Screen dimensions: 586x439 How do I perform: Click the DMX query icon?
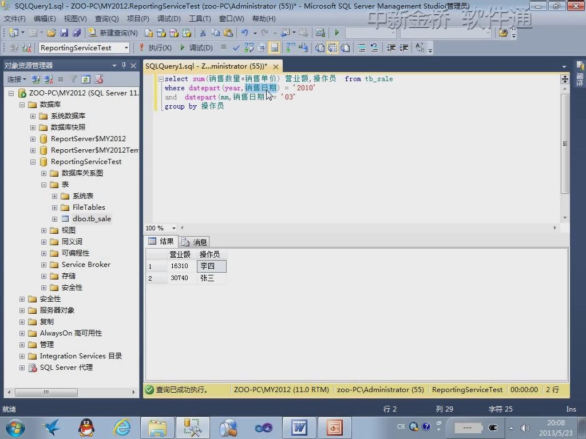174,33
